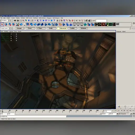The image size is (135, 135).
Task: Click the Save Scene floppy disk icon
Action: click(18, 21)
